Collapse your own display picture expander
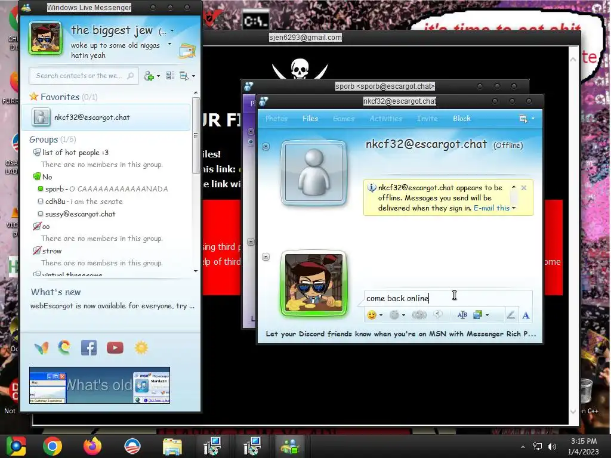Viewport: 611px width, 458px height. coord(266,256)
